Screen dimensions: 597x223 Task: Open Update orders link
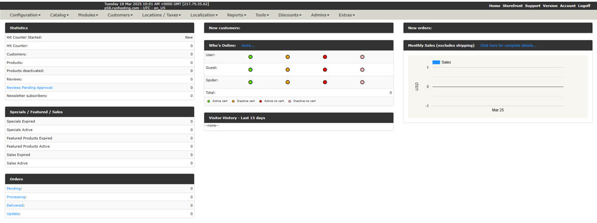tap(13, 213)
